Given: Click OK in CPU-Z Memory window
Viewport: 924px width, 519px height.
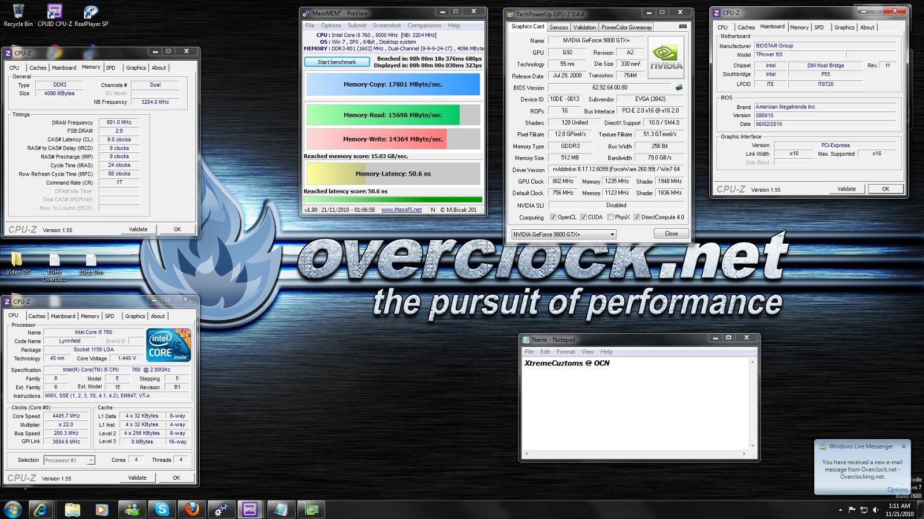Looking at the screenshot, I should click(x=177, y=229).
